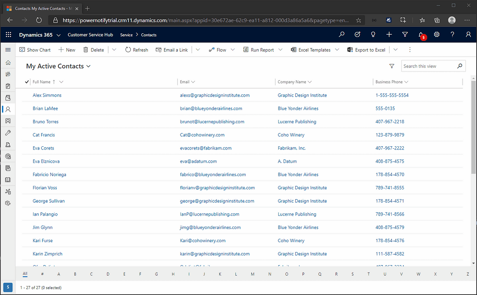This screenshot has height=295, width=477.
Task: Click the search magnifier in top bar
Action: coord(341,35)
